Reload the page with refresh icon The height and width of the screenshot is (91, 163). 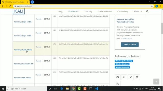pyautogui.click(x=10, y=6)
